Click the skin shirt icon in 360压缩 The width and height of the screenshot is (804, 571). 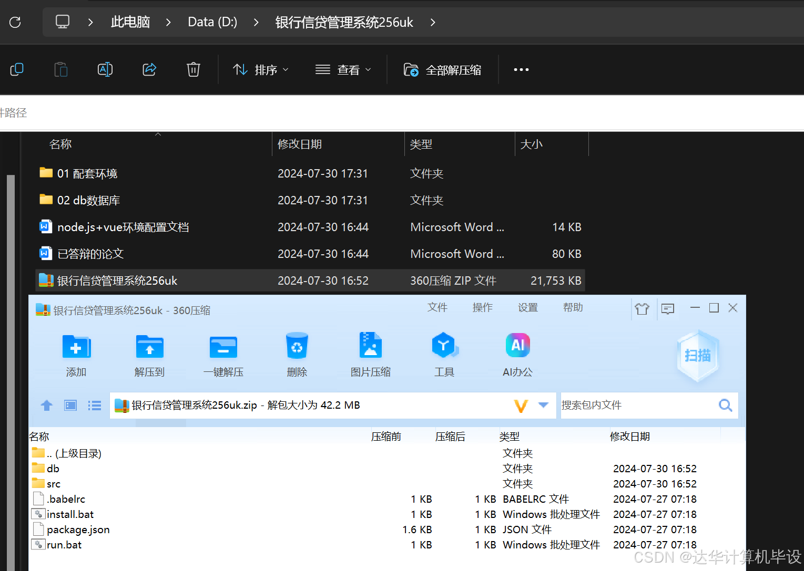coord(642,308)
